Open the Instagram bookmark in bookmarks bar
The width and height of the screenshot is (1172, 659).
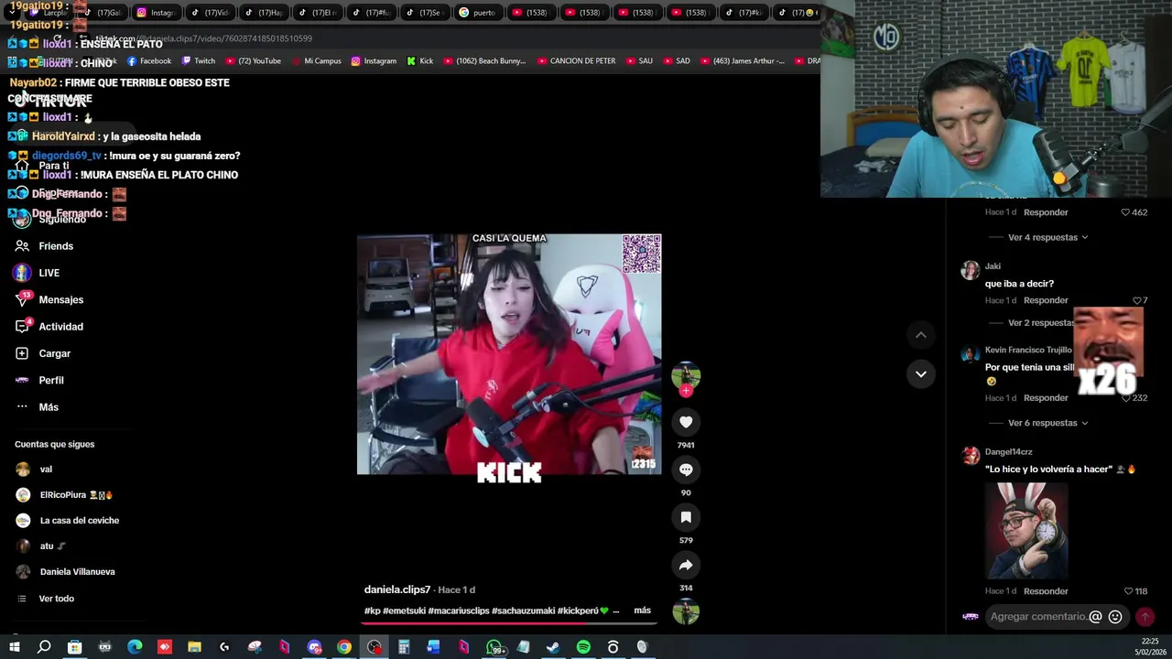[x=374, y=61]
